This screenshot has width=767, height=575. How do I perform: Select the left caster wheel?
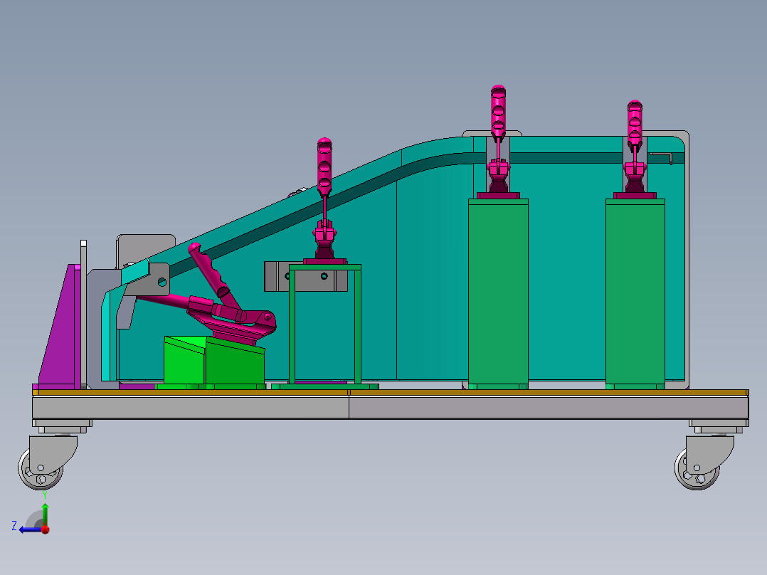click(x=40, y=469)
